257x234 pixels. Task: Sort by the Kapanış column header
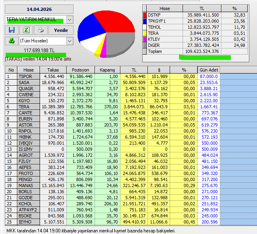(x=107, y=70)
